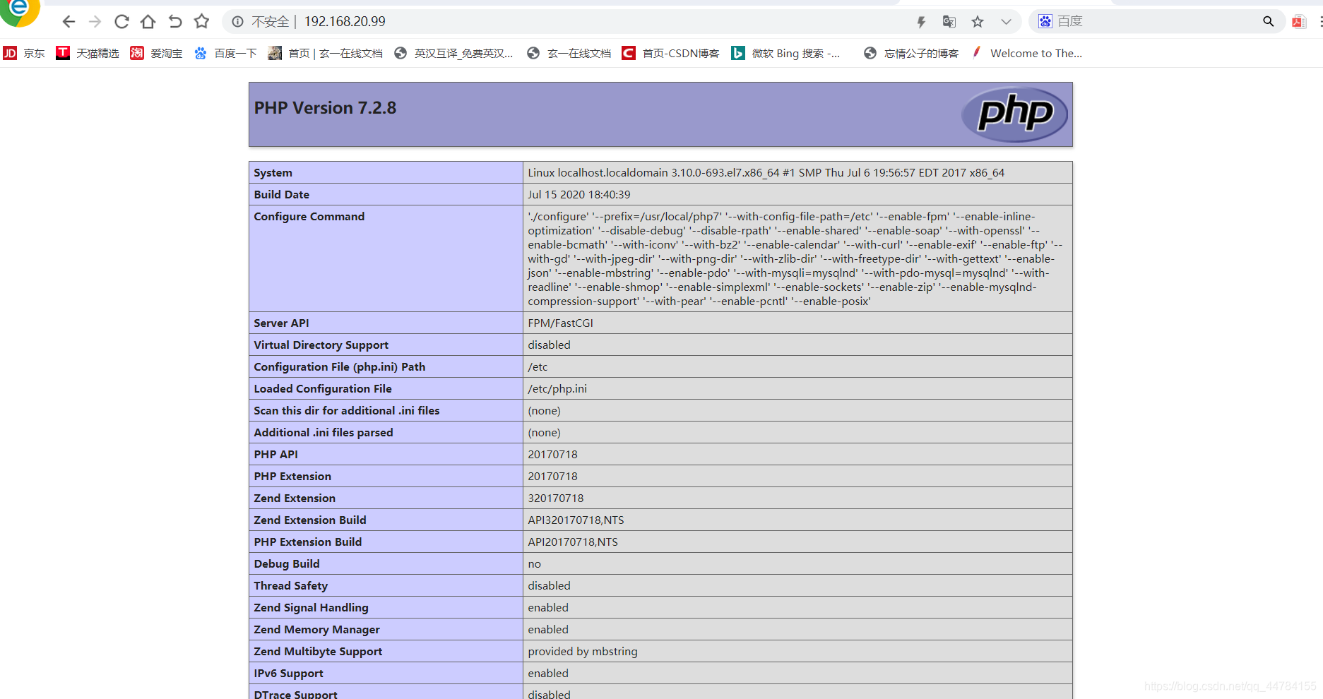Click provided by mbstring value
This screenshot has width=1323, height=699.
(583, 652)
